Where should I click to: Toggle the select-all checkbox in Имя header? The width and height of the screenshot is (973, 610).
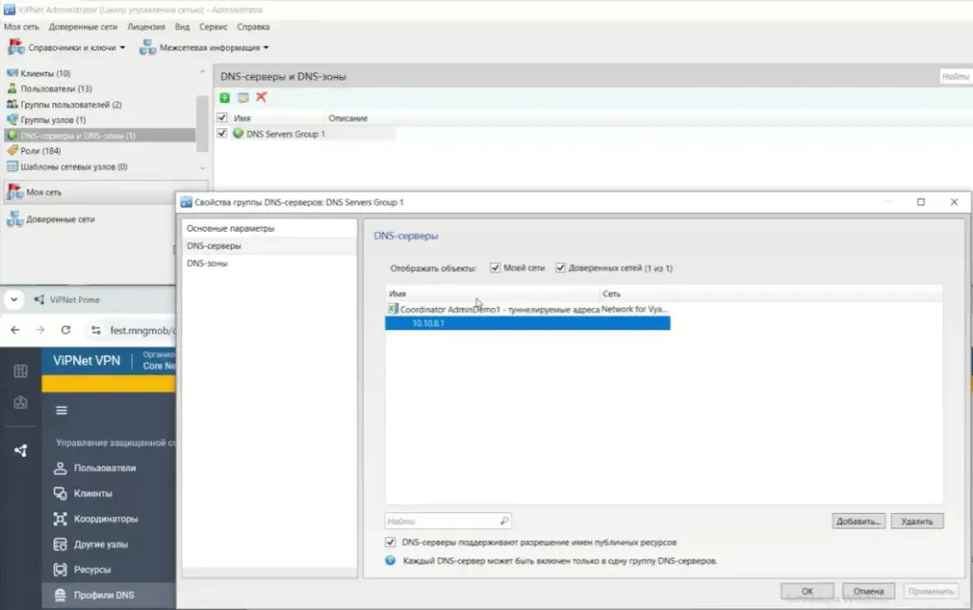pyautogui.click(x=222, y=117)
